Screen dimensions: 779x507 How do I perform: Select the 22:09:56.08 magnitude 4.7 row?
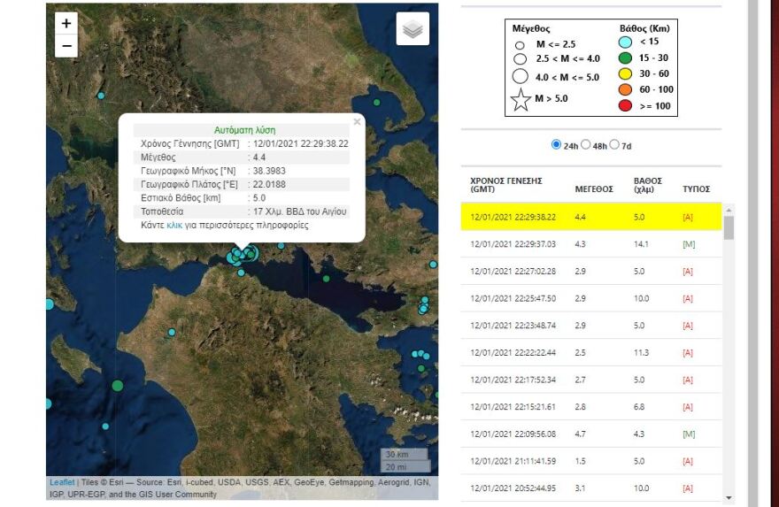click(x=591, y=434)
